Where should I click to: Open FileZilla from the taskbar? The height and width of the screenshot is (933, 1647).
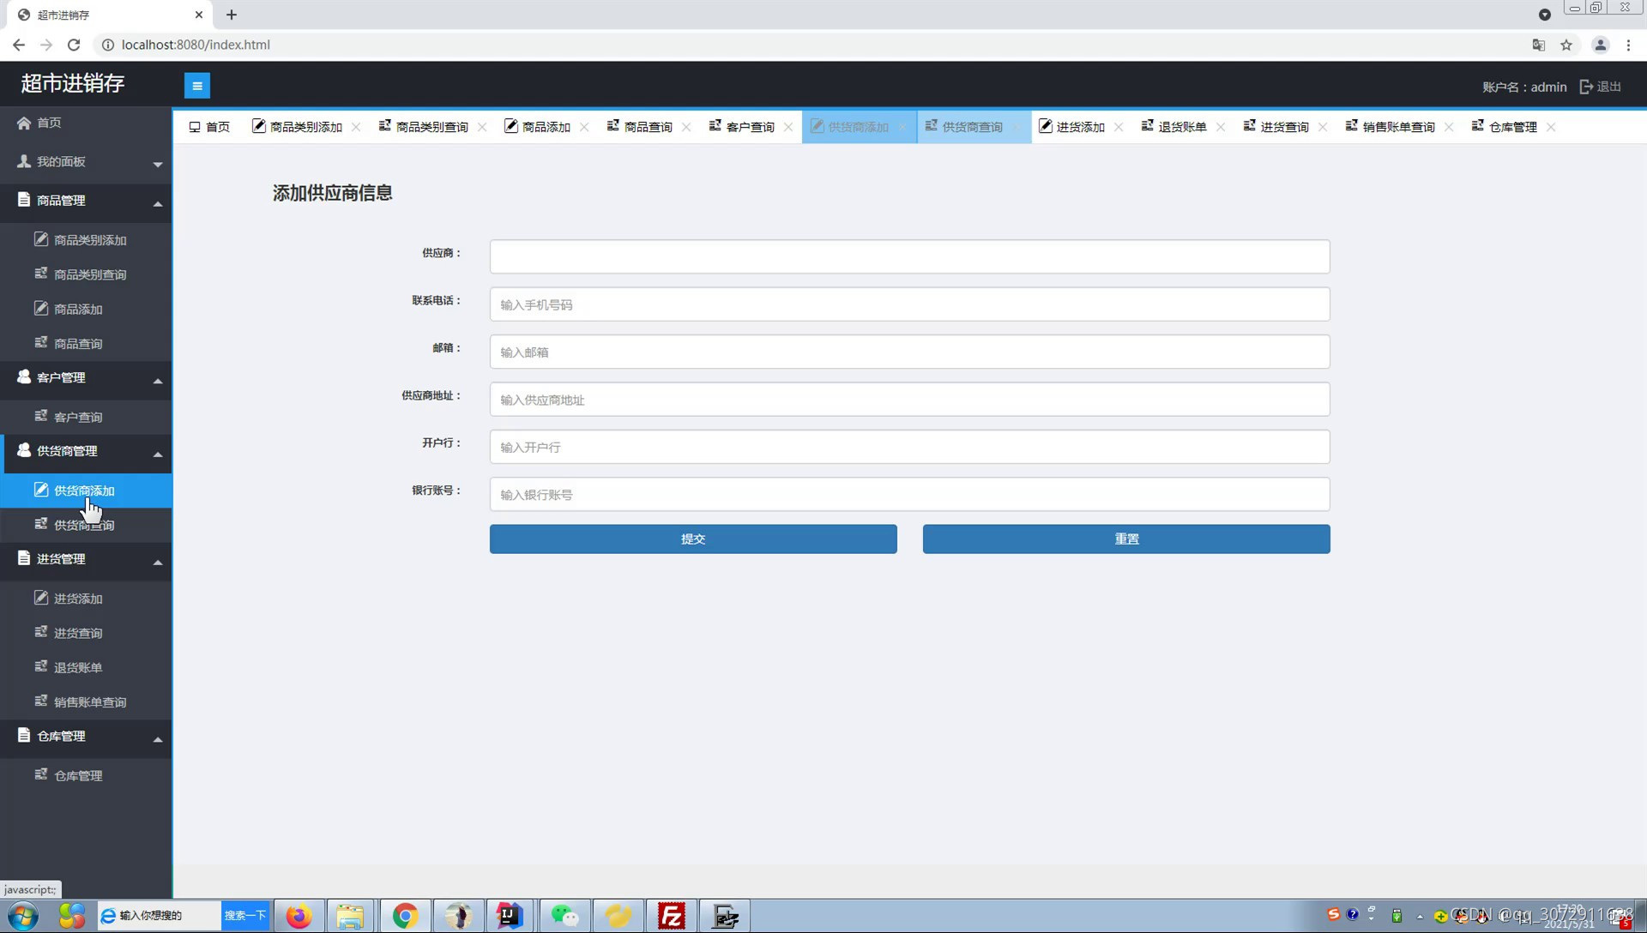[671, 916]
